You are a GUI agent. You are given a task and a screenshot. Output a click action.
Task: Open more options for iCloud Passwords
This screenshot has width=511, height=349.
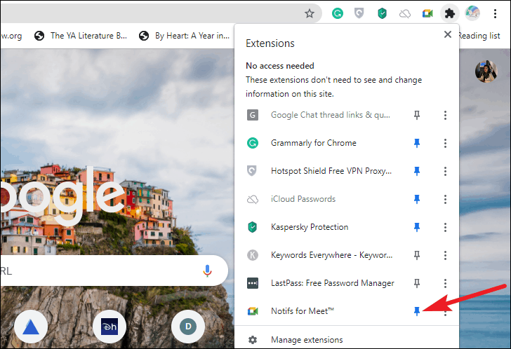(x=445, y=199)
